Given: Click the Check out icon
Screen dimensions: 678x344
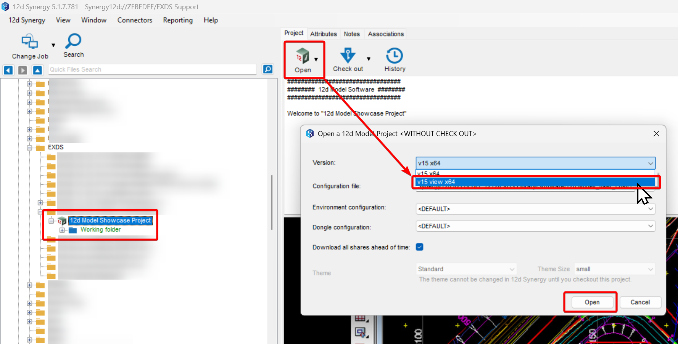Looking at the screenshot, I should click(x=348, y=56).
